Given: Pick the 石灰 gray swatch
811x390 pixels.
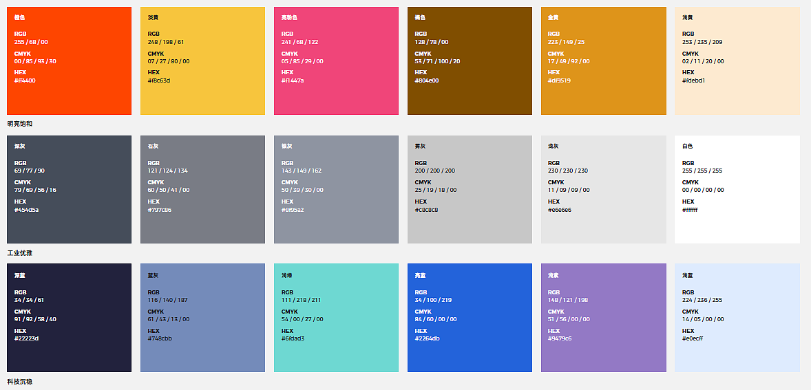Looking at the screenshot, I should [x=202, y=190].
